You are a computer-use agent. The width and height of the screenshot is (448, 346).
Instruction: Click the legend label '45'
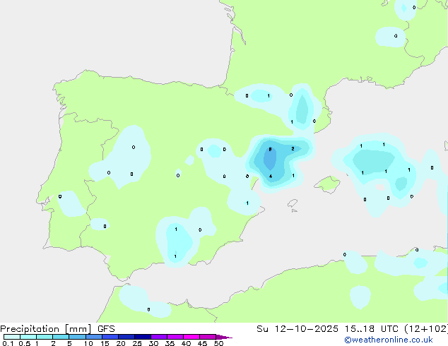tap(202, 343)
